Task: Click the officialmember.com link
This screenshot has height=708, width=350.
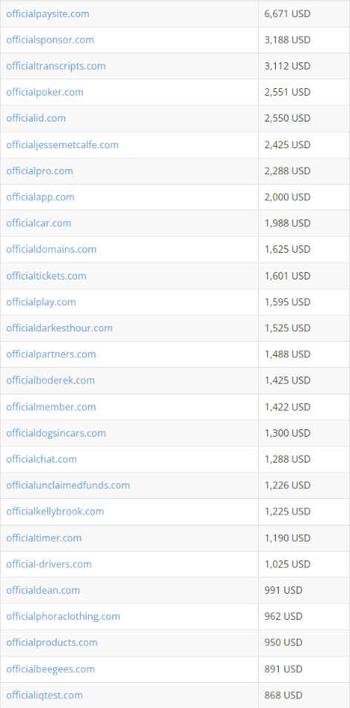Action: pos(51,407)
